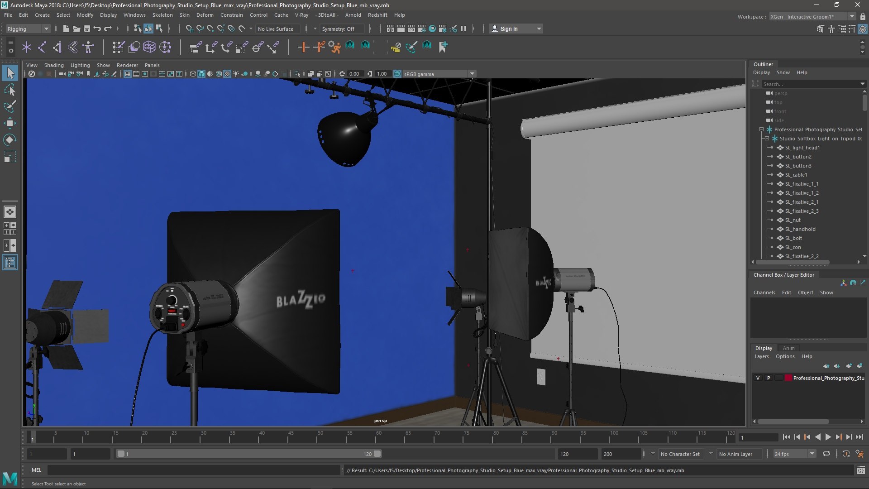Go to start of playback range
This screenshot has width=869, height=489.
point(786,437)
